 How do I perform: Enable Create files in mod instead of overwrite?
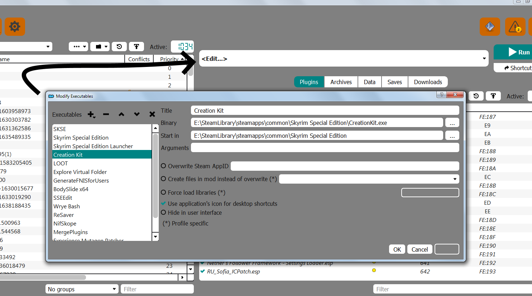pos(163,179)
